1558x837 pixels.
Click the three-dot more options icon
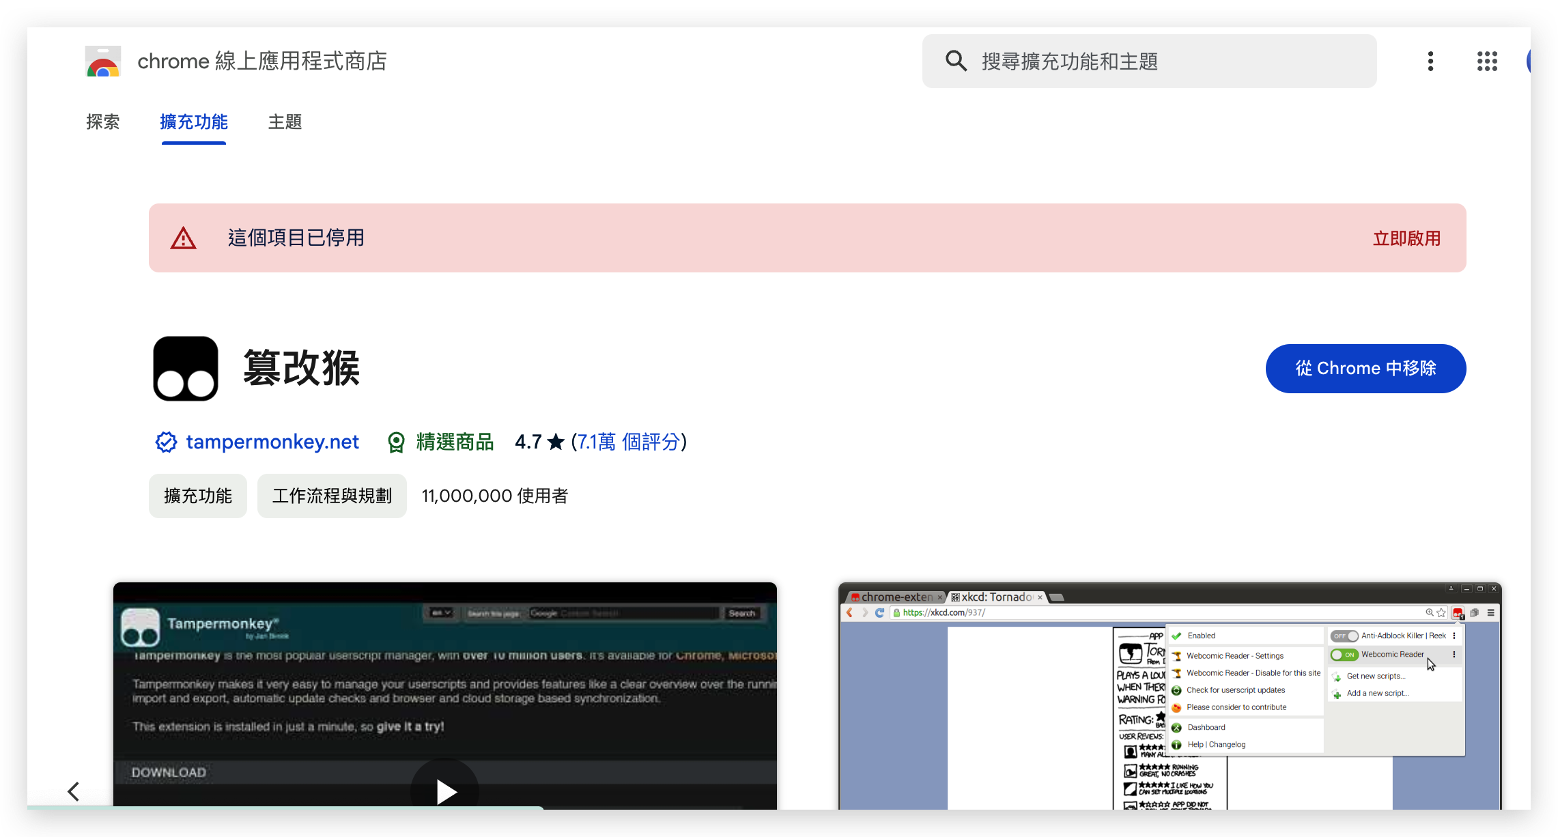pyautogui.click(x=1430, y=61)
